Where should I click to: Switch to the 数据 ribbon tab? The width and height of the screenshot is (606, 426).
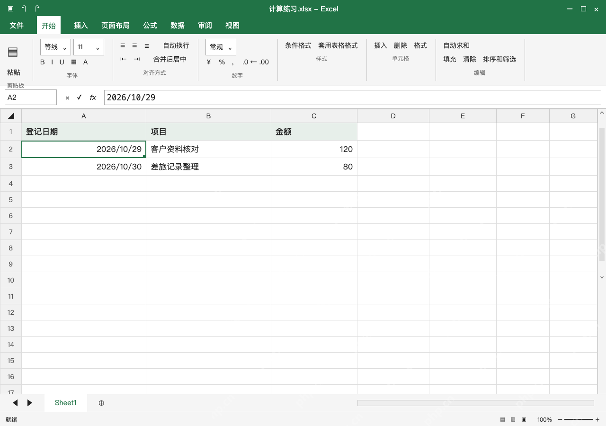coord(178,26)
